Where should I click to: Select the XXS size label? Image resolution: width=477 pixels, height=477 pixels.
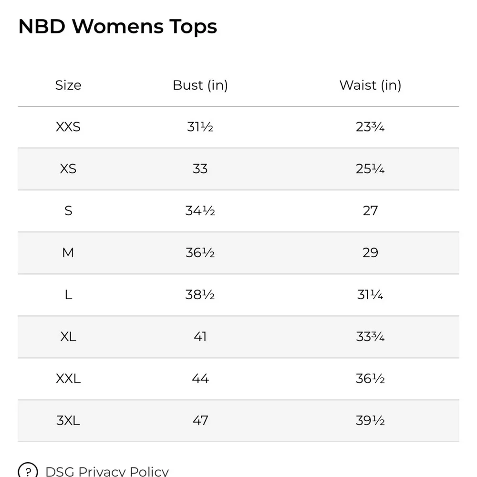[x=68, y=127]
